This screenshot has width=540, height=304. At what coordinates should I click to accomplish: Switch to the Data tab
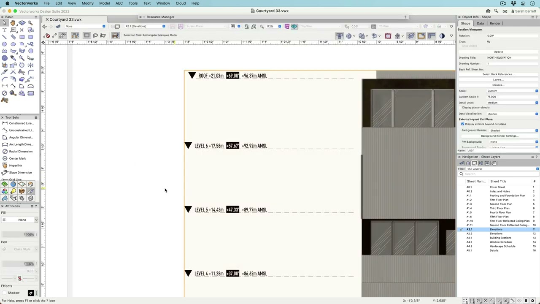(x=480, y=24)
